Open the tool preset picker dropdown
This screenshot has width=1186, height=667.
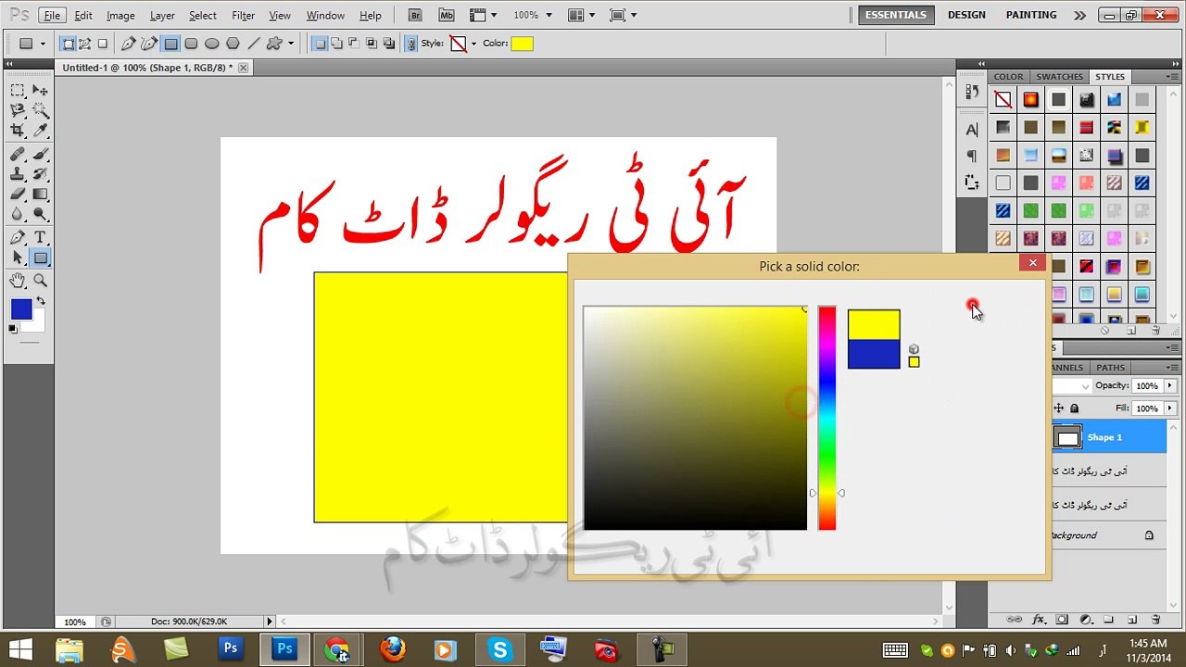tap(43, 44)
